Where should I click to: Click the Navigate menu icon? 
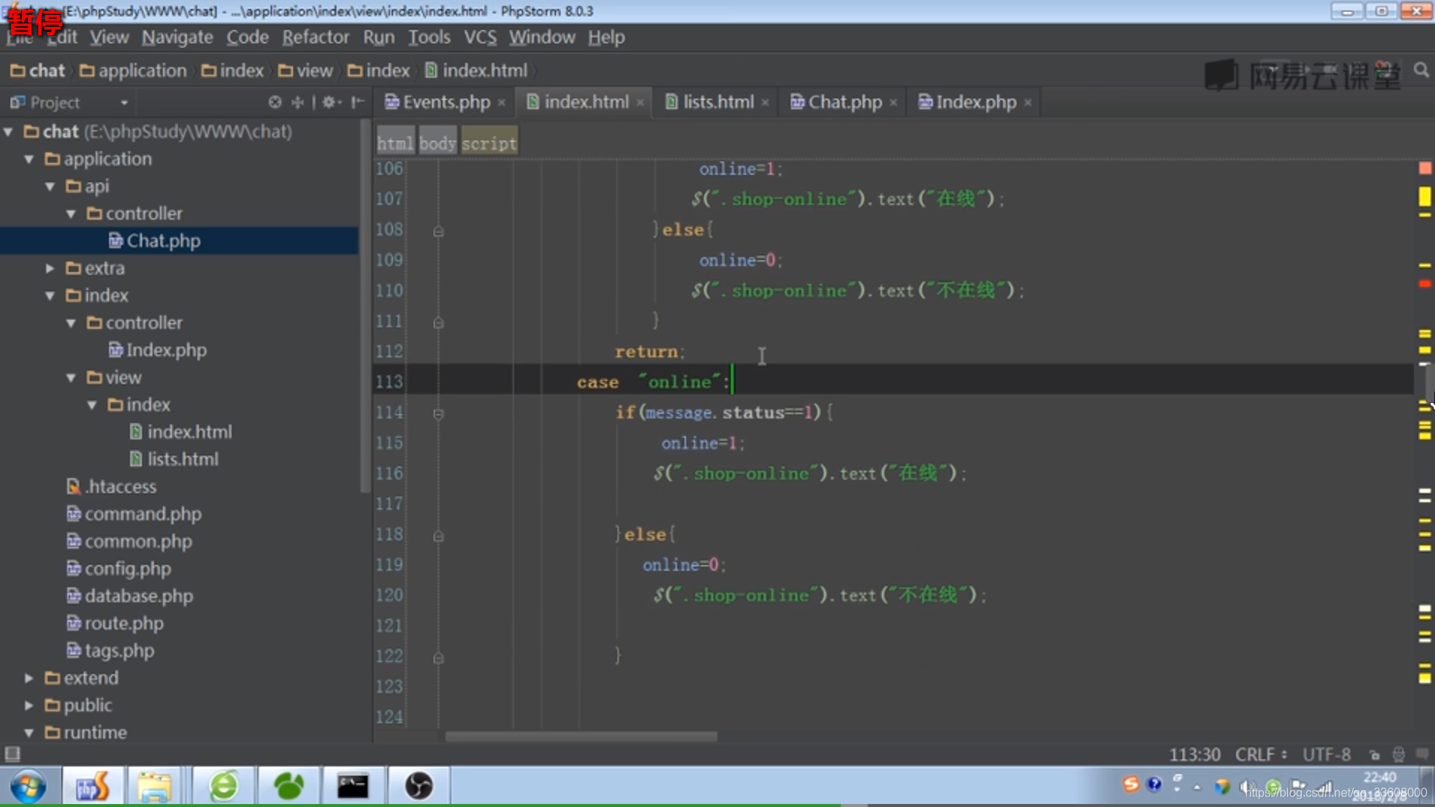pos(177,37)
